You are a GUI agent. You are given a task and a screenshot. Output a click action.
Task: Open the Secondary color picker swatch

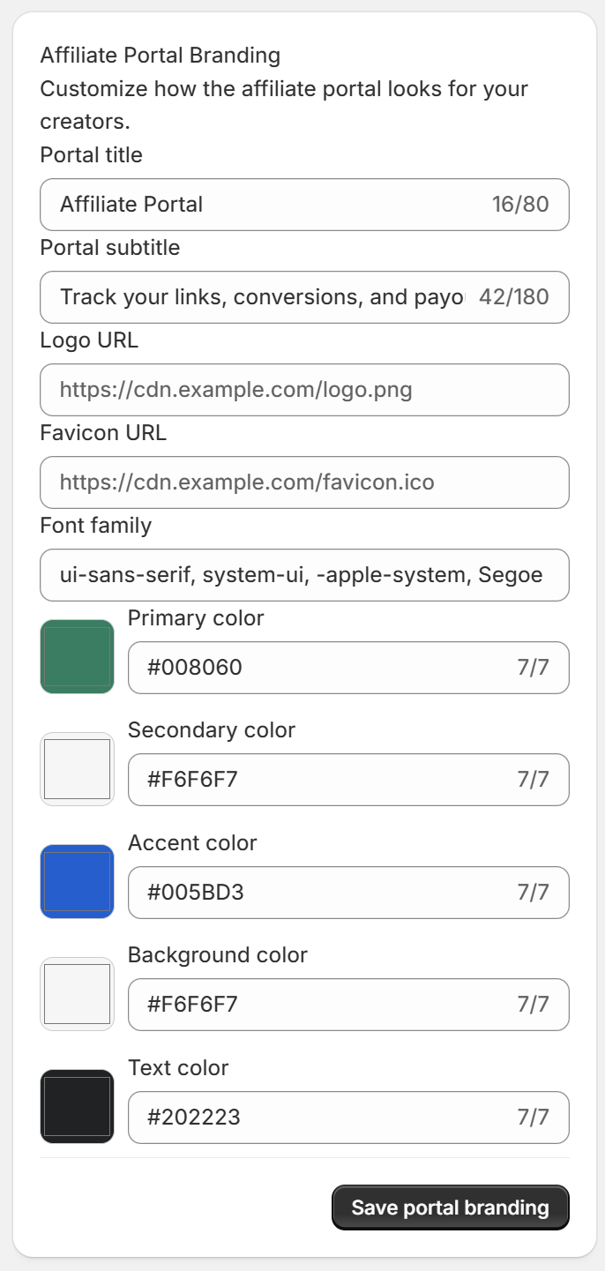coord(76,769)
